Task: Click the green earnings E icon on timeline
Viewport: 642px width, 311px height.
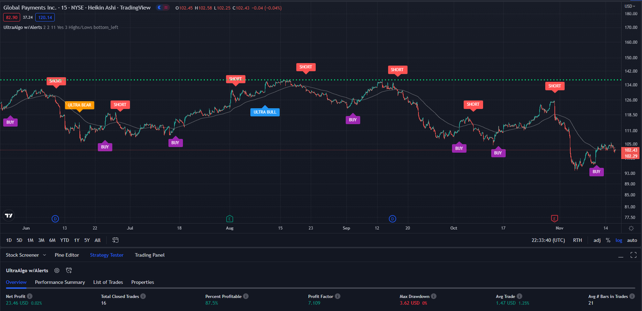Action: pos(230,219)
